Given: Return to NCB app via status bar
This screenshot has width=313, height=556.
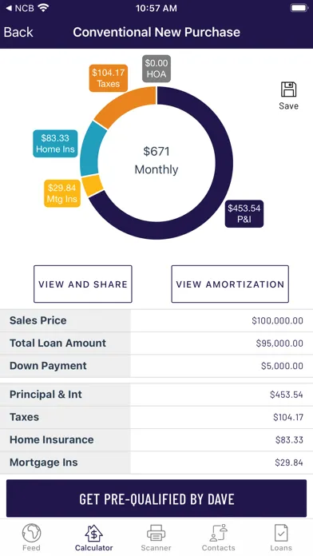Looking at the screenshot, I should click(20, 8).
